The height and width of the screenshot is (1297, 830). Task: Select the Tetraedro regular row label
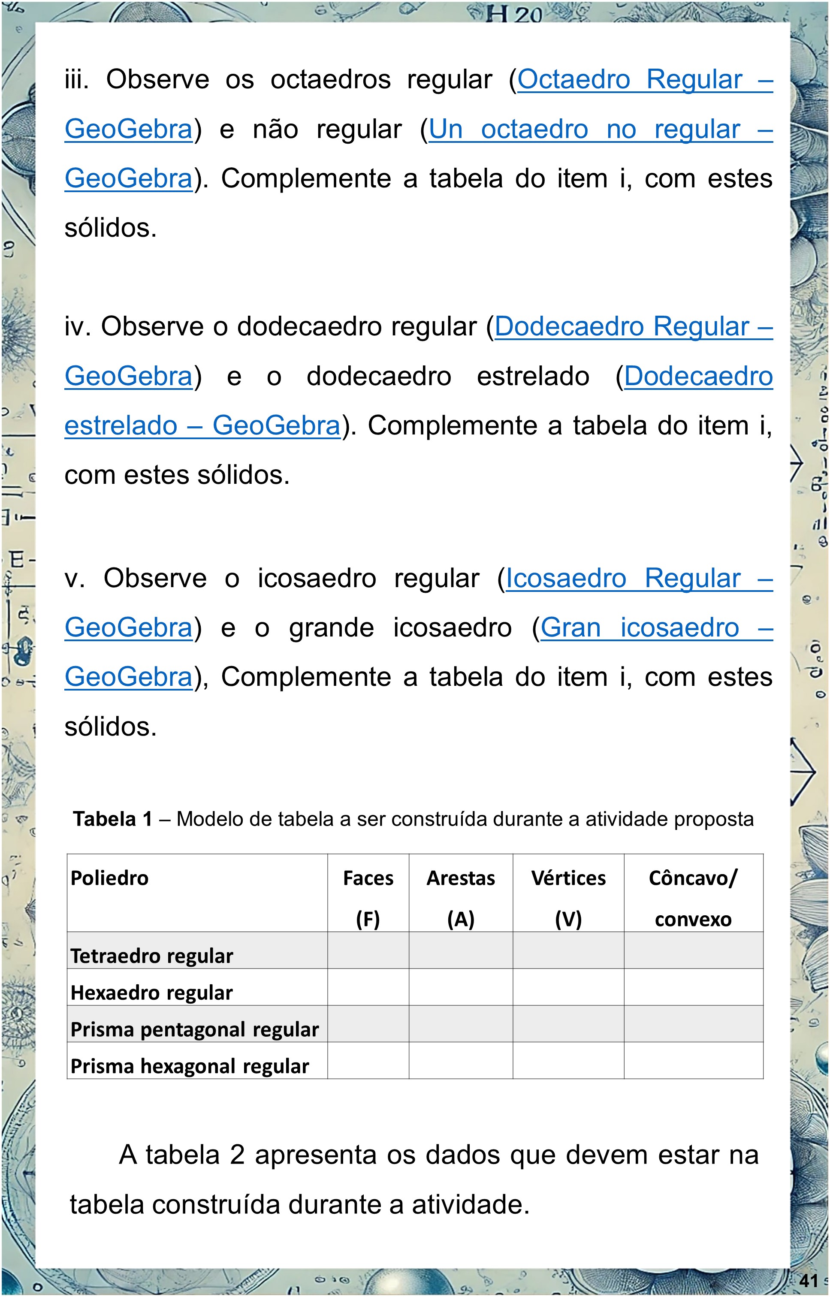pos(152,956)
